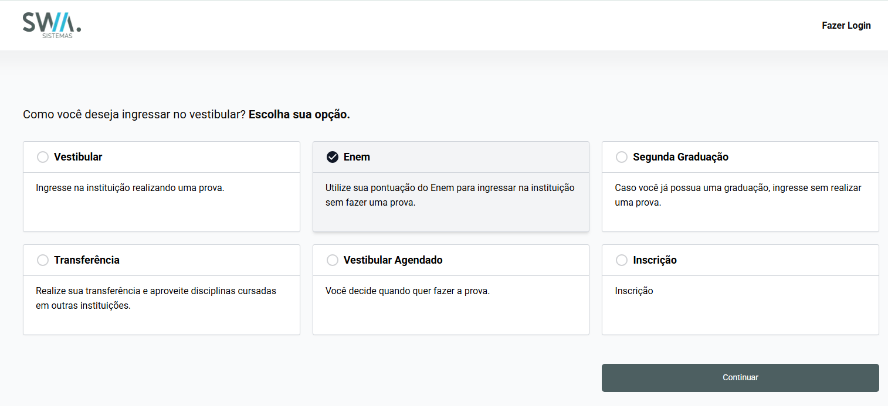Click the SWA Sistemas logo

point(52,25)
